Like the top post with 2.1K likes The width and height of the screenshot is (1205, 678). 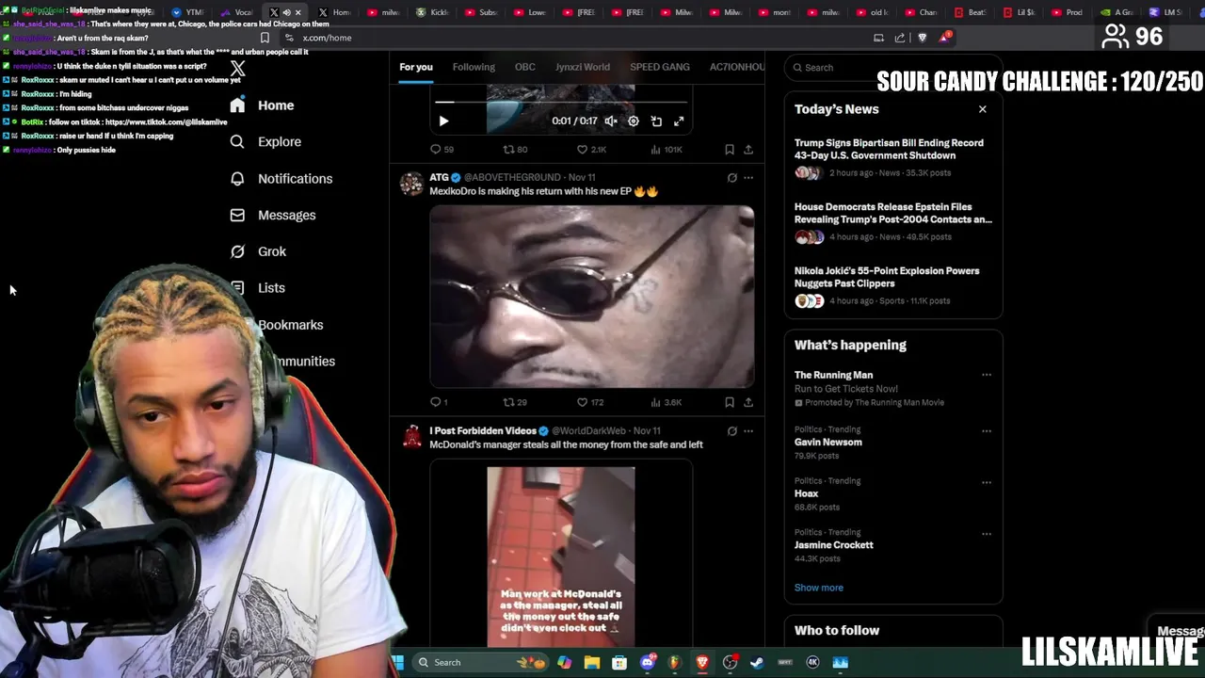point(591,149)
